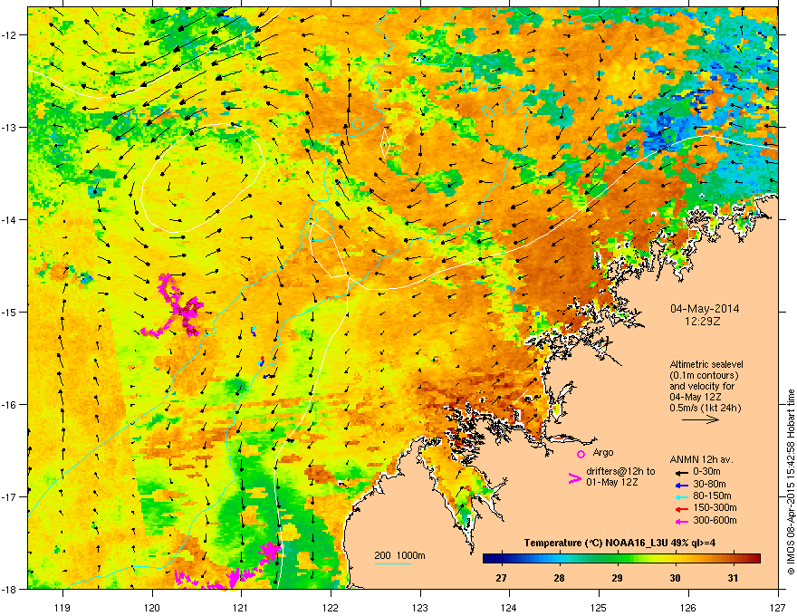
Task: Click the longitude 123 axis label
Action: [420, 607]
